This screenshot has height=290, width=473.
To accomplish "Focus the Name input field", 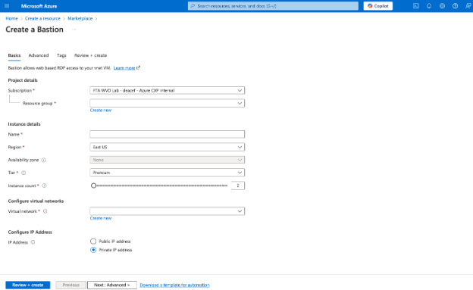I will (167, 134).
